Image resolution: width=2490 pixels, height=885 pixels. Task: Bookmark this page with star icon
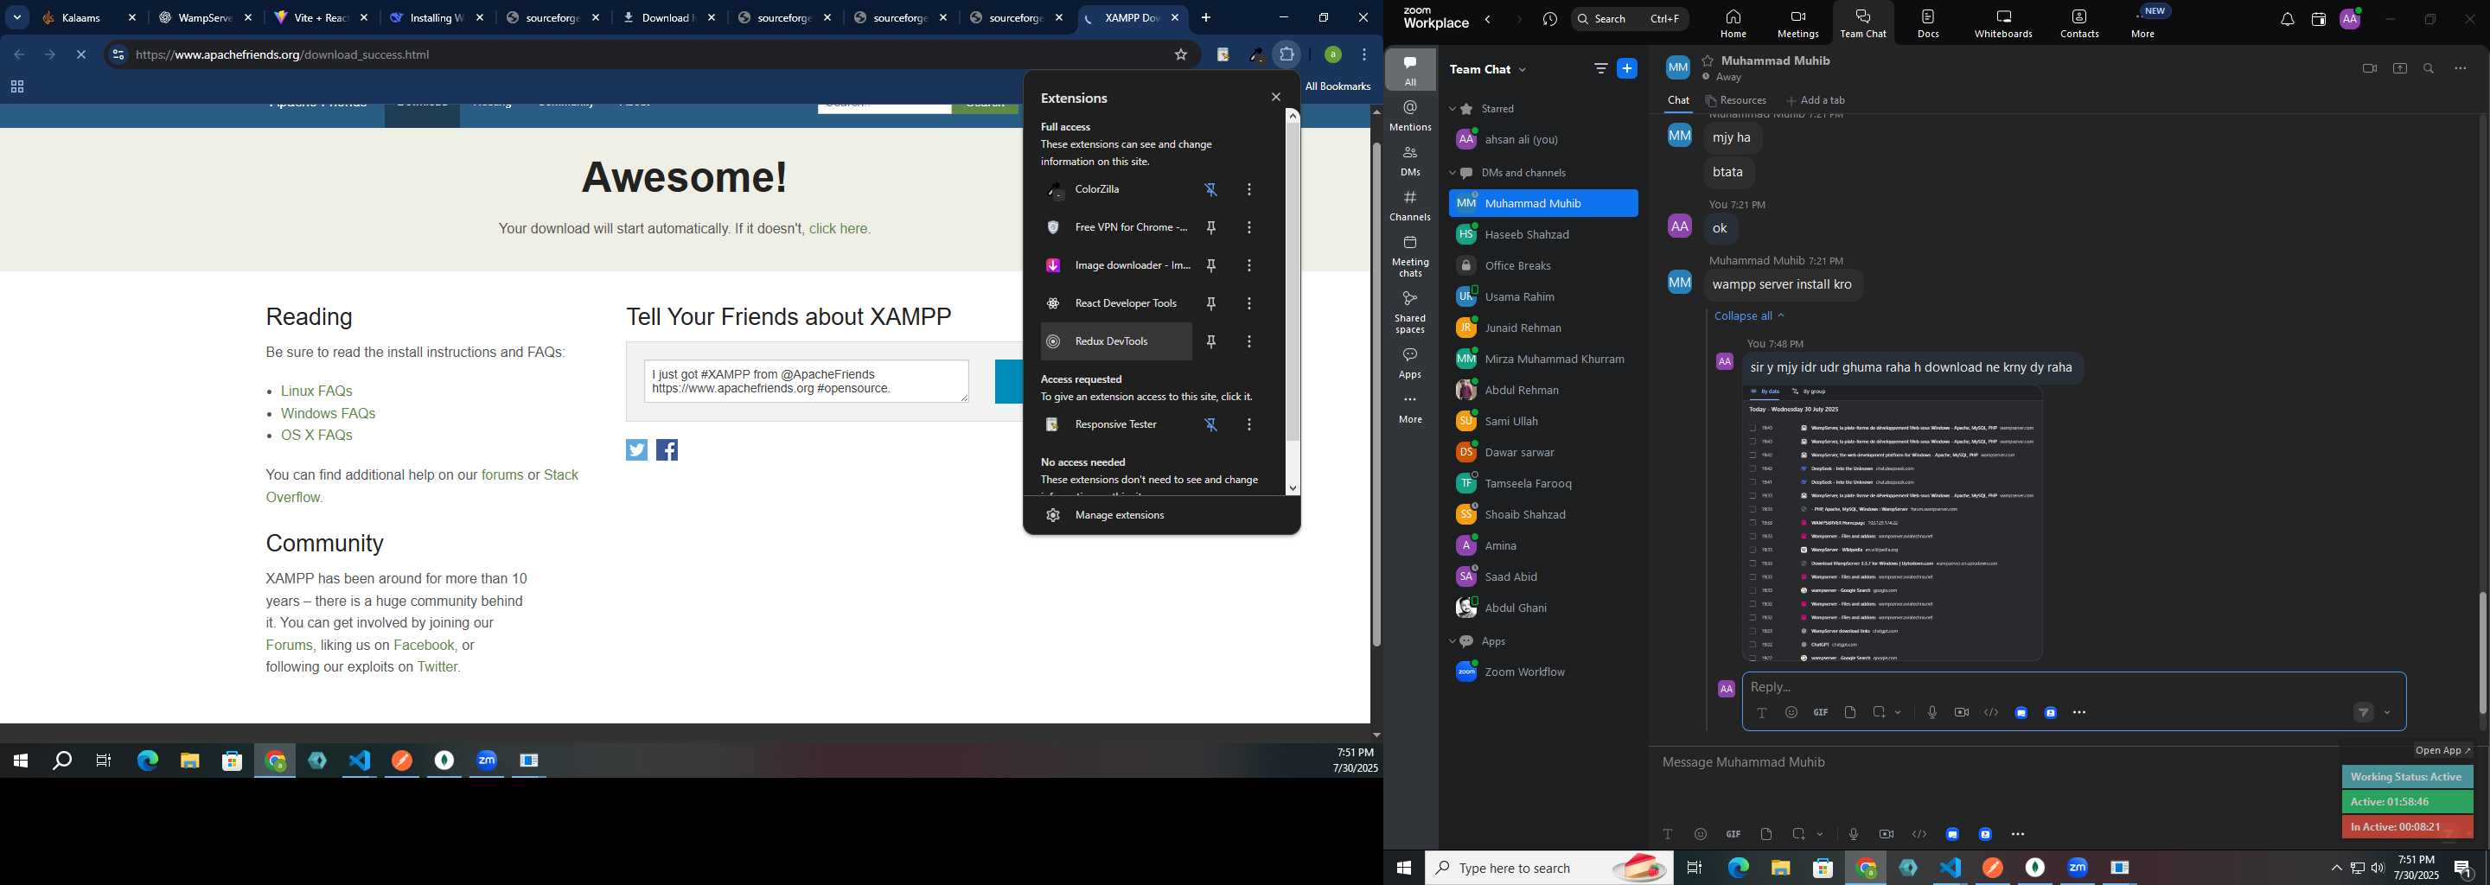tap(1180, 55)
